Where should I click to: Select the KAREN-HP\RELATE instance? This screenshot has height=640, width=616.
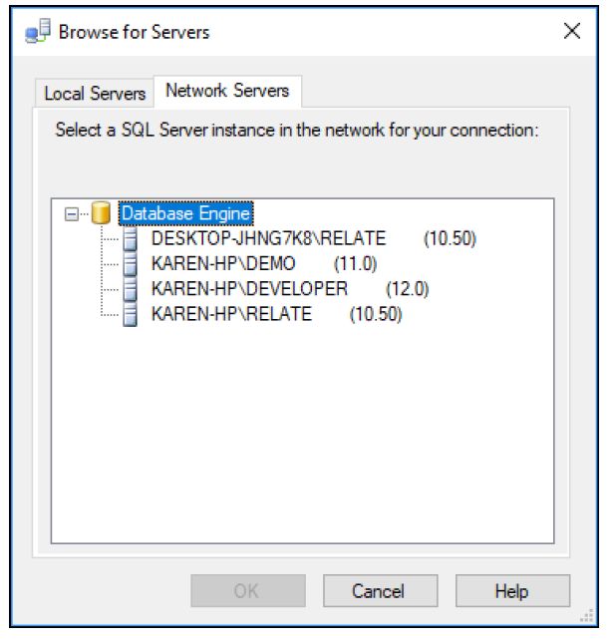[276, 315]
